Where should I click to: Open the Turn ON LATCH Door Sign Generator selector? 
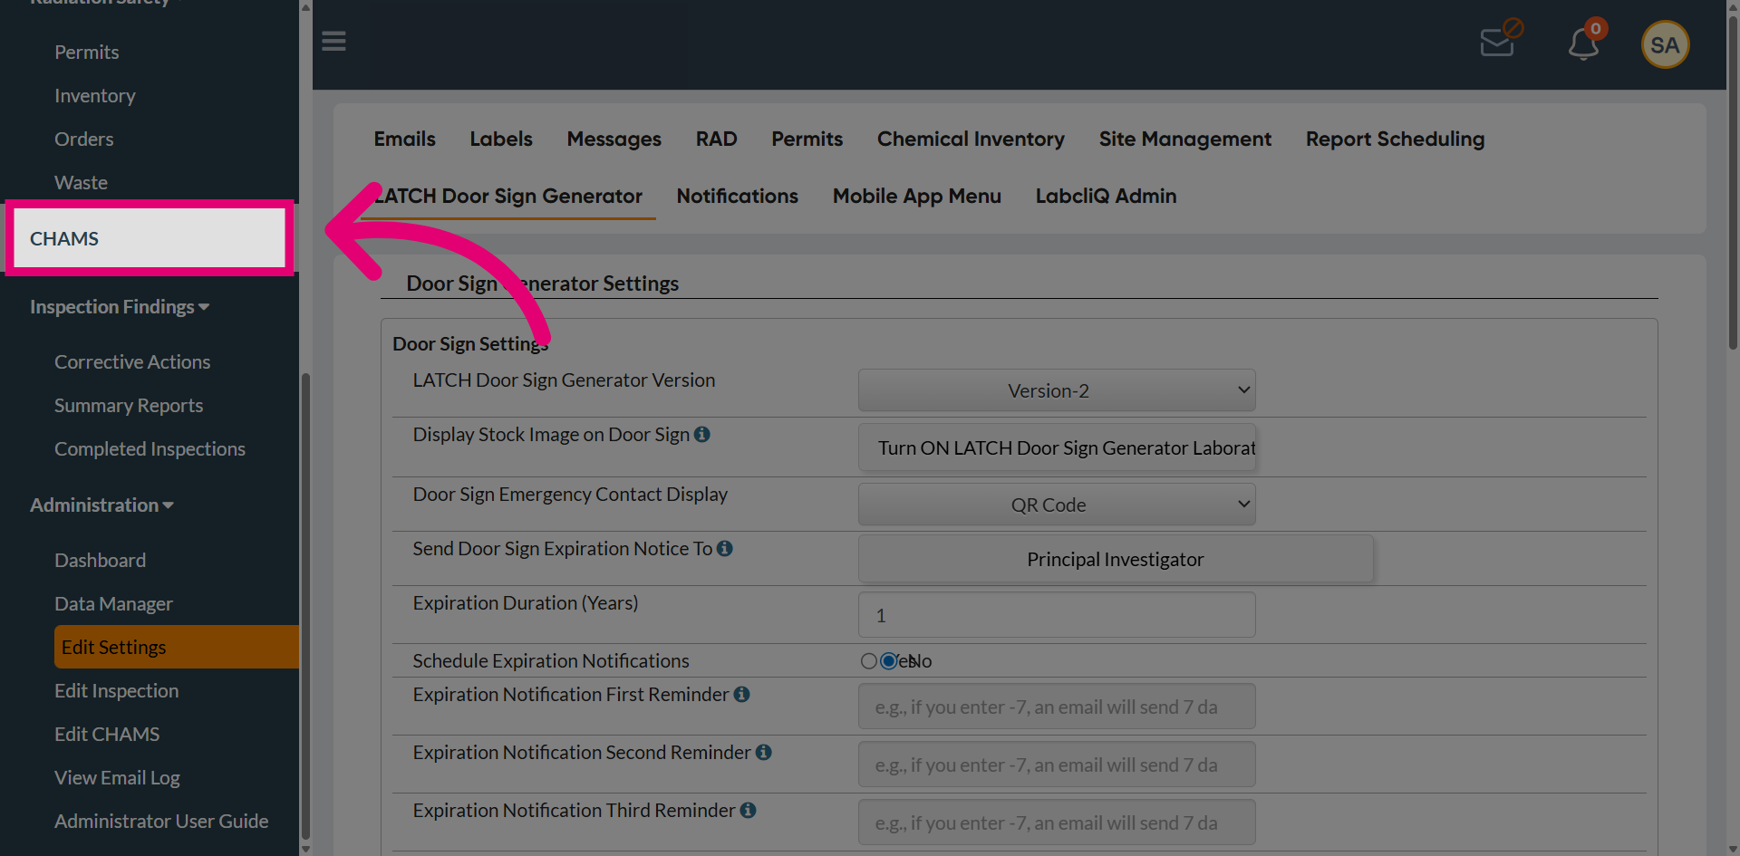pyautogui.click(x=1057, y=447)
